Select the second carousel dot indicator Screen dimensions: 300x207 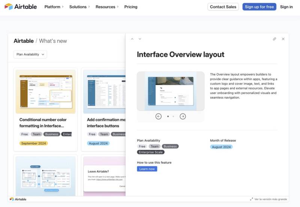173,116
